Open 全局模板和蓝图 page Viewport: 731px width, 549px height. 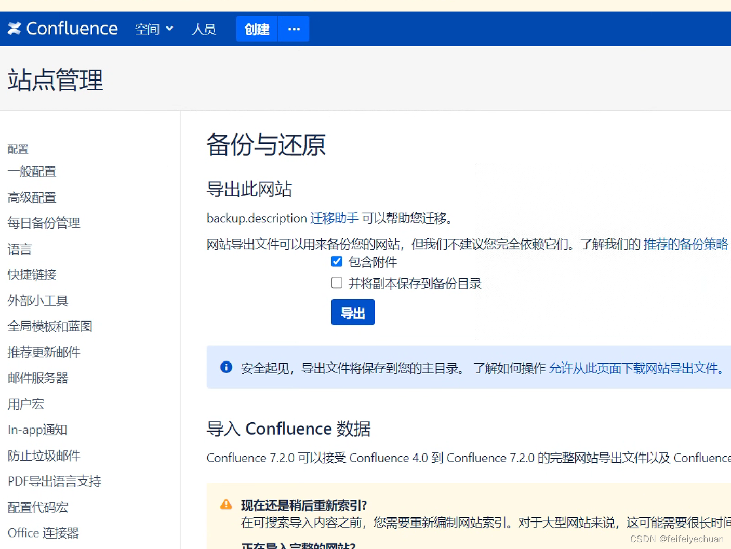pos(50,326)
